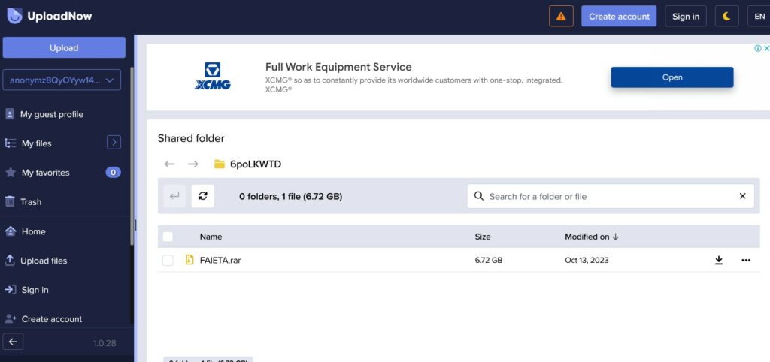Click the go up one level arrow button

[174, 196]
